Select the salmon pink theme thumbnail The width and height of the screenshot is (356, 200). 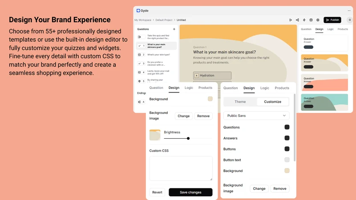pos(324,83)
